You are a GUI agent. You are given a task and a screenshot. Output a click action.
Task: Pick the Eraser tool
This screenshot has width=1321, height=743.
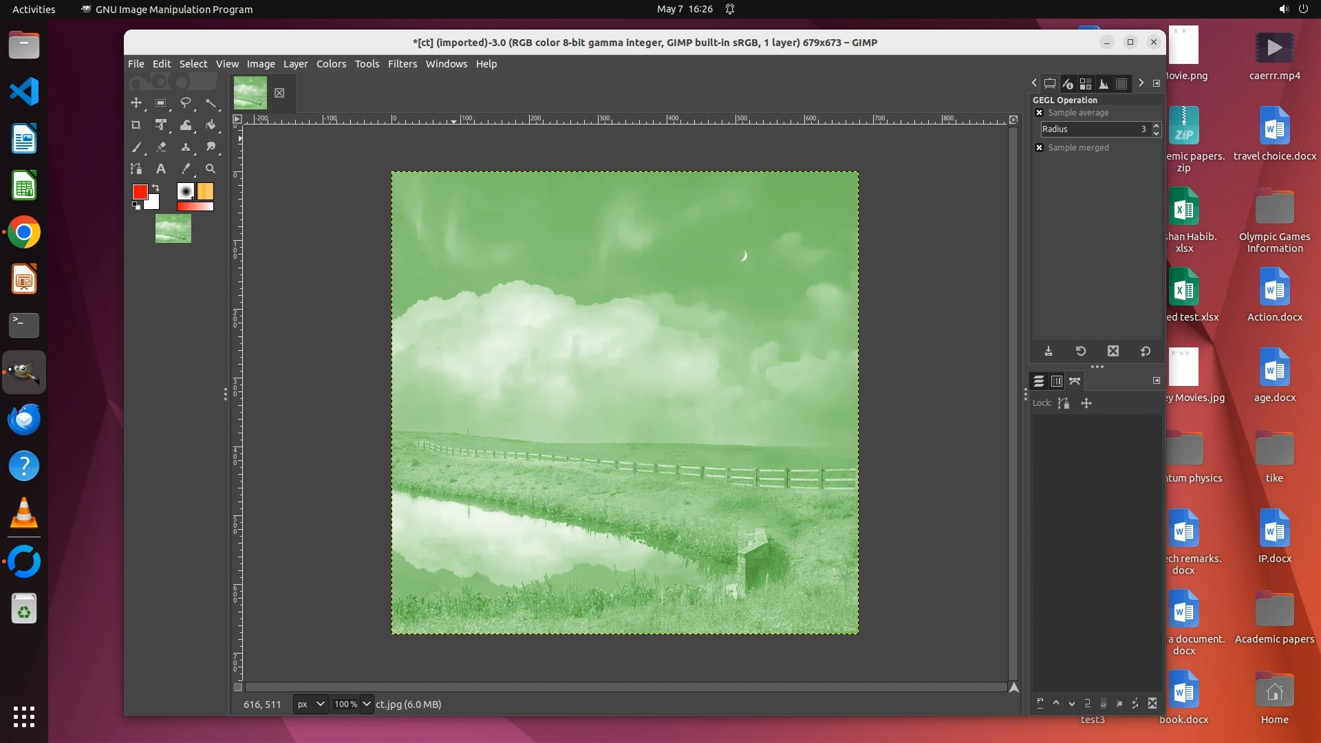click(161, 147)
